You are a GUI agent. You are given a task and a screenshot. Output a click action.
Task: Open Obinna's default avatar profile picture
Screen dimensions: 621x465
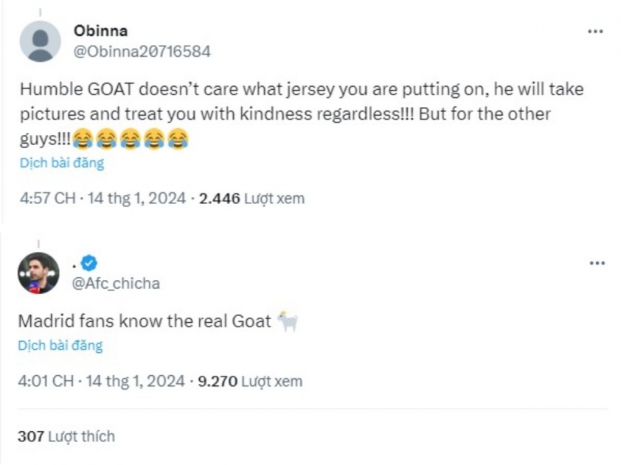coord(40,41)
